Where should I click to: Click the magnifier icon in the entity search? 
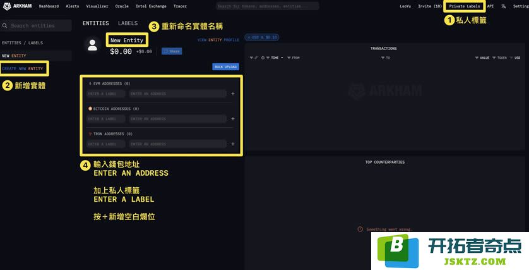(x=4, y=26)
